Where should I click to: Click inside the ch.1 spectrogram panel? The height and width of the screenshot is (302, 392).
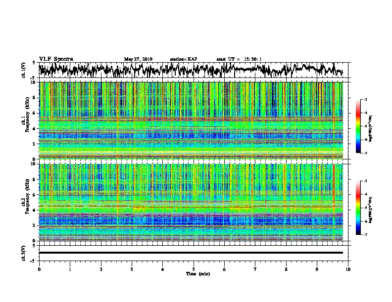[191, 120]
